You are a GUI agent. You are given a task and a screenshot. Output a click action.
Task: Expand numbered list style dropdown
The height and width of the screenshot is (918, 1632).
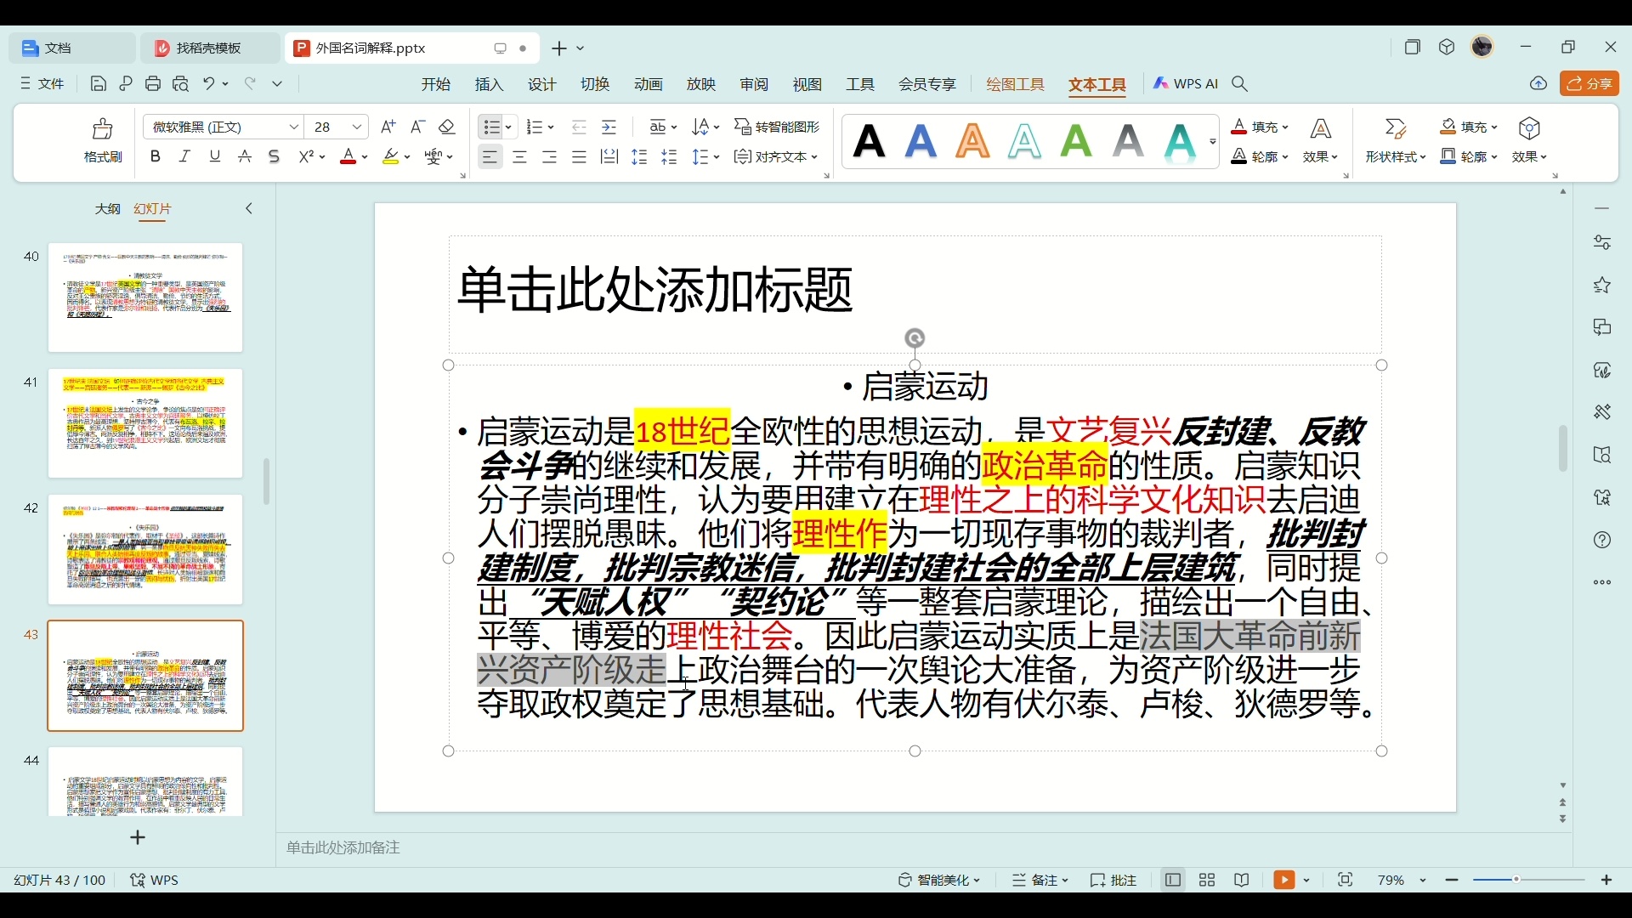tap(552, 127)
